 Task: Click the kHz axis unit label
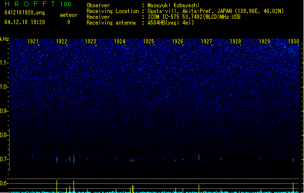tap(4, 39)
